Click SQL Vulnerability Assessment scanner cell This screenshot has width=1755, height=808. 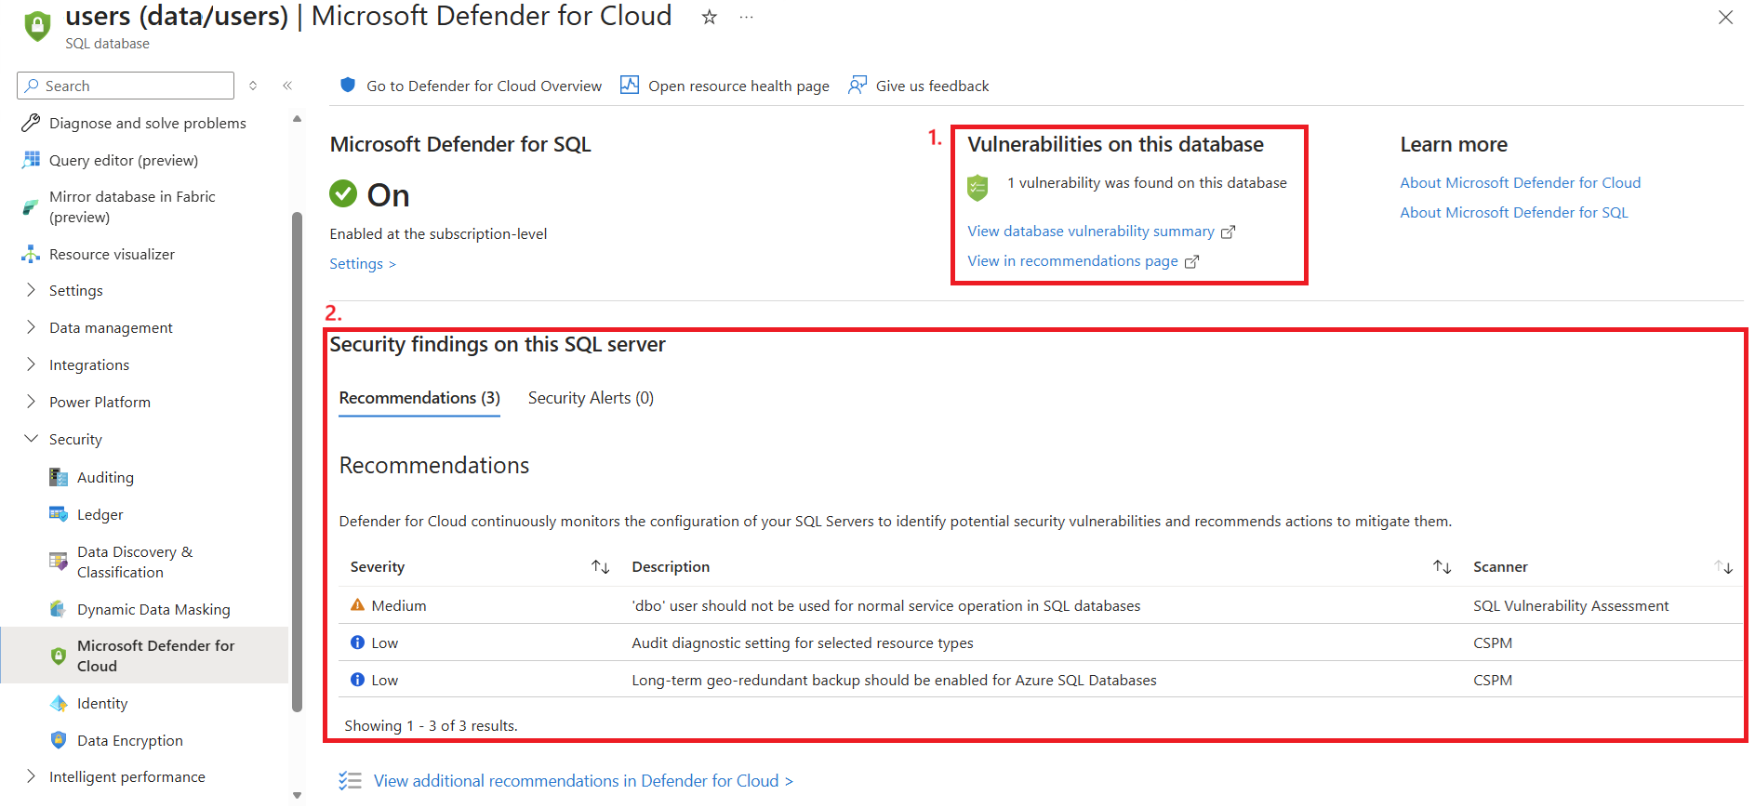[1571, 606]
